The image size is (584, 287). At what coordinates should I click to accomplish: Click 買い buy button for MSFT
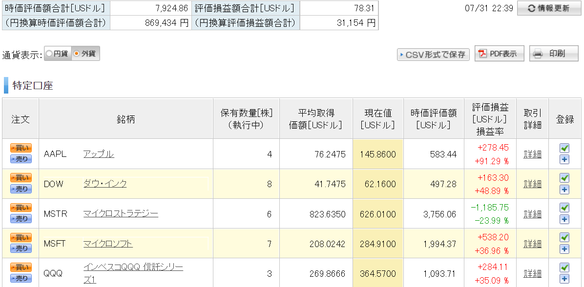(x=21, y=238)
